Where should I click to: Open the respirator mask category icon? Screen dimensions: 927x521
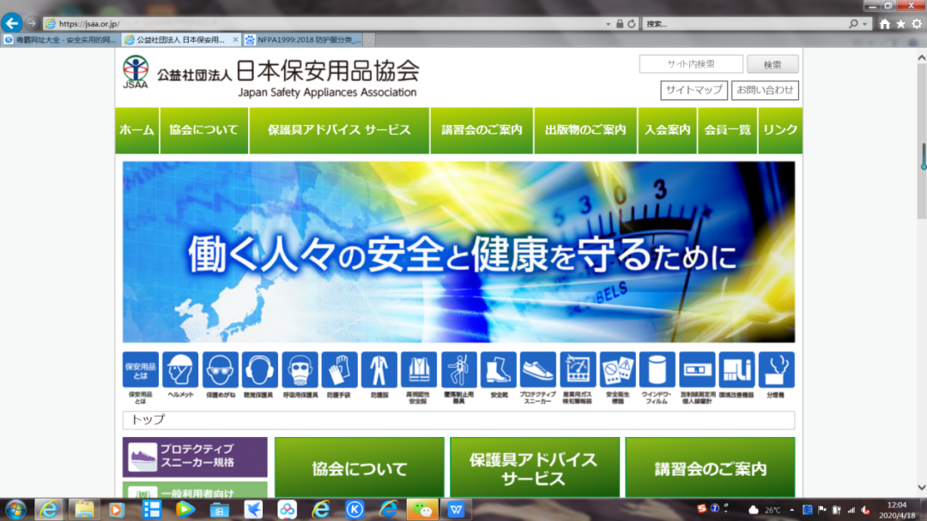300,369
